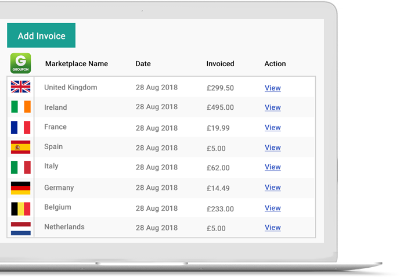Choose the Spain flag icon
The image size is (400, 277).
(21, 147)
